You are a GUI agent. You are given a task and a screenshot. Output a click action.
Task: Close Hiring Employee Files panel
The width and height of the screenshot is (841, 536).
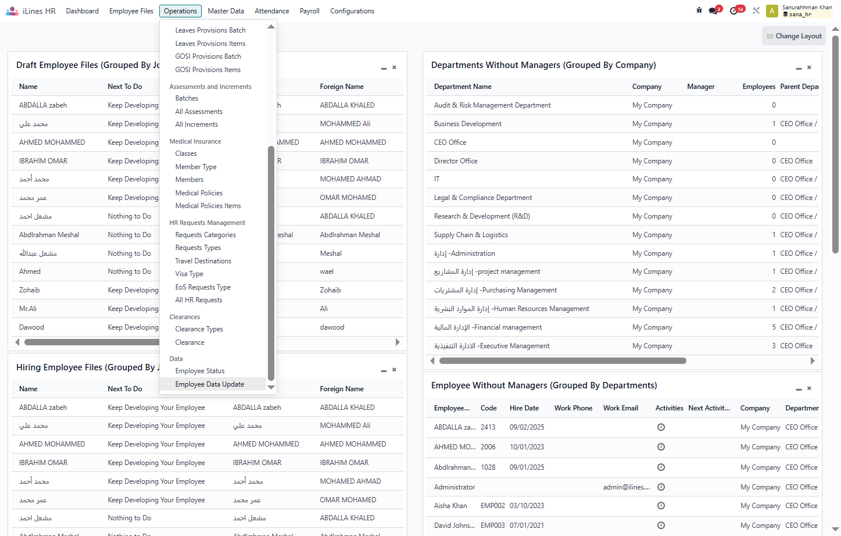(394, 370)
